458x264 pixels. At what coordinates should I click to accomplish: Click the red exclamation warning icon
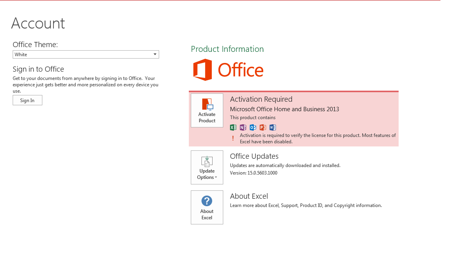click(233, 138)
